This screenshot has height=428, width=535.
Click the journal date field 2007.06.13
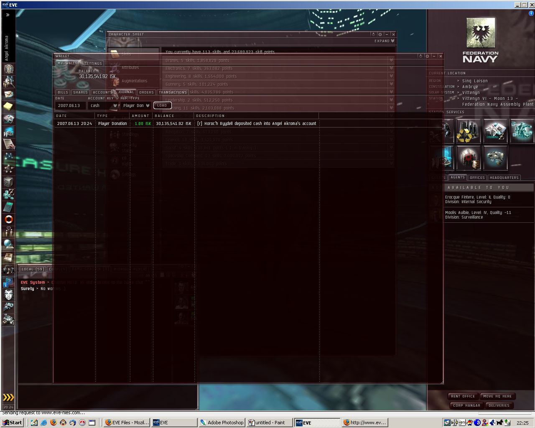pyautogui.click(x=70, y=106)
